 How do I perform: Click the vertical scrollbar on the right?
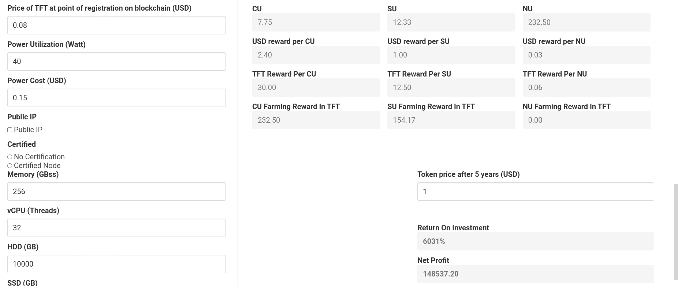[x=675, y=227]
